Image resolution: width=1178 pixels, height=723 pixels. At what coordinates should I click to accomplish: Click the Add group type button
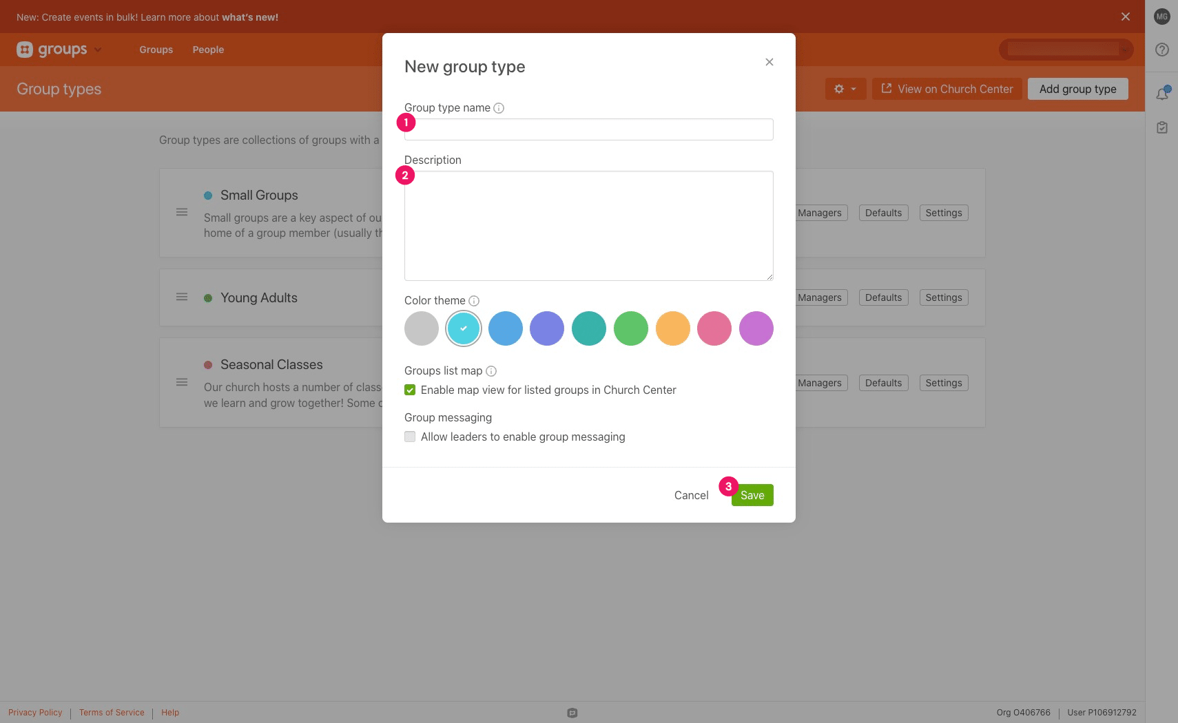tap(1077, 89)
